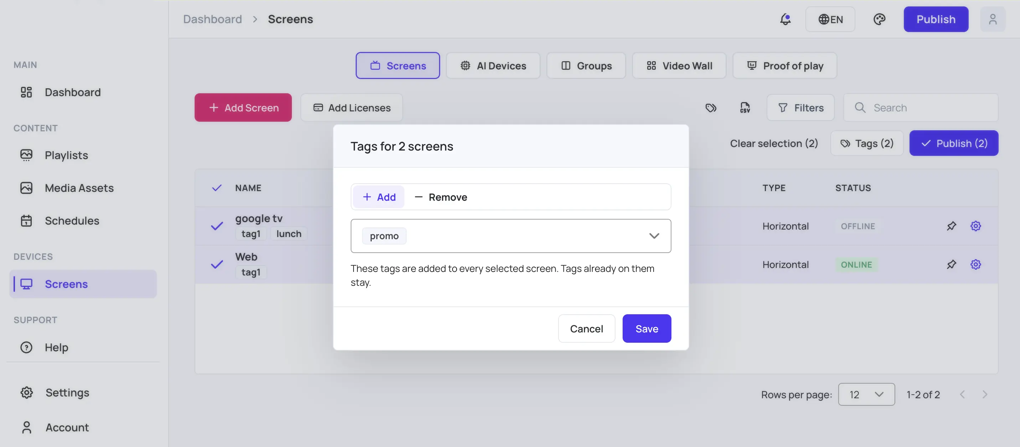1020x447 pixels.
Task: Open Settings in sidebar
Action: click(83, 393)
